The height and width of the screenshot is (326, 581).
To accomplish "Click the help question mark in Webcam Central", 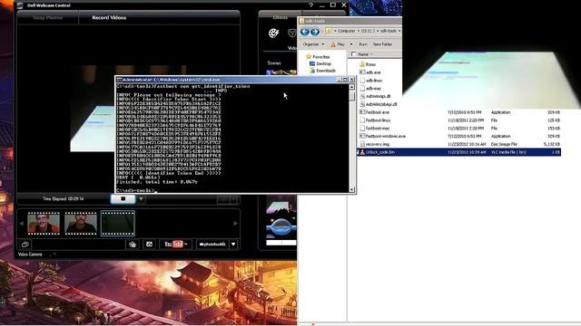I will (x=310, y=5).
